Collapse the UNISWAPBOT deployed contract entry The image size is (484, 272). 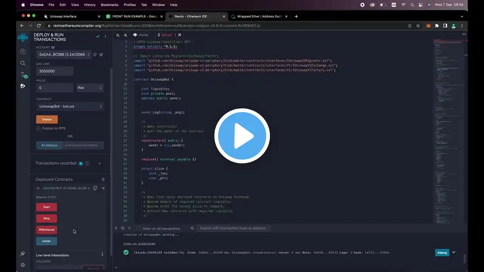click(x=38, y=188)
